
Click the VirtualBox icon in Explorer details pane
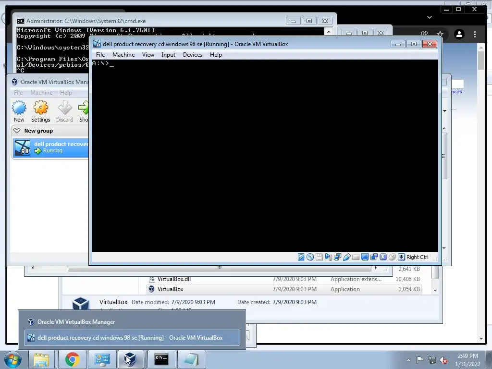click(81, 304)
